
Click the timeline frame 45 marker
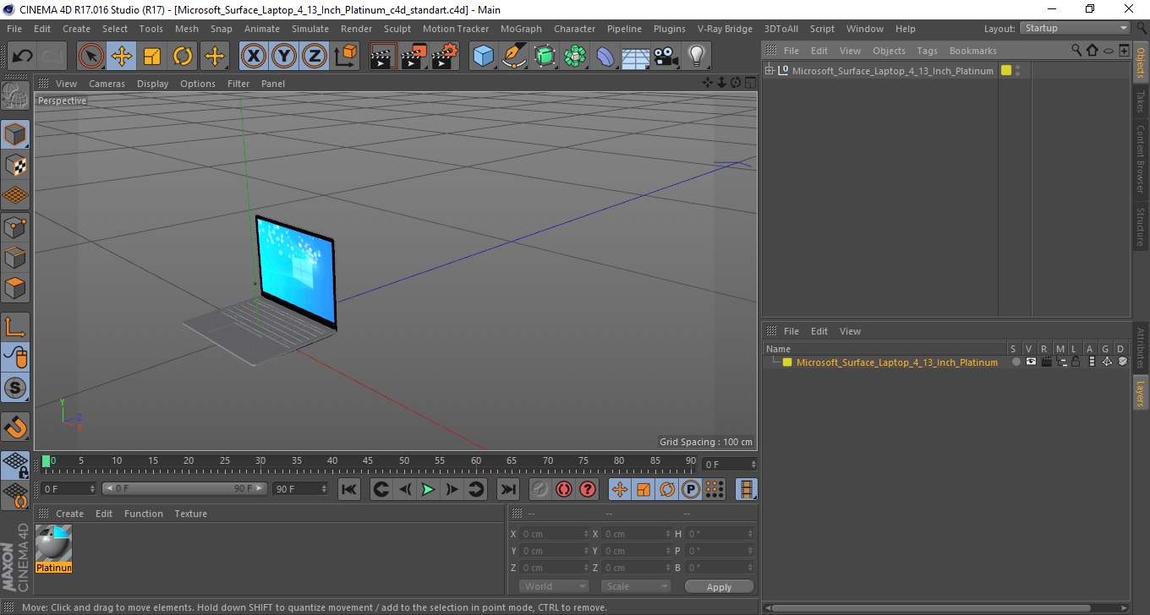coord(368,461)
